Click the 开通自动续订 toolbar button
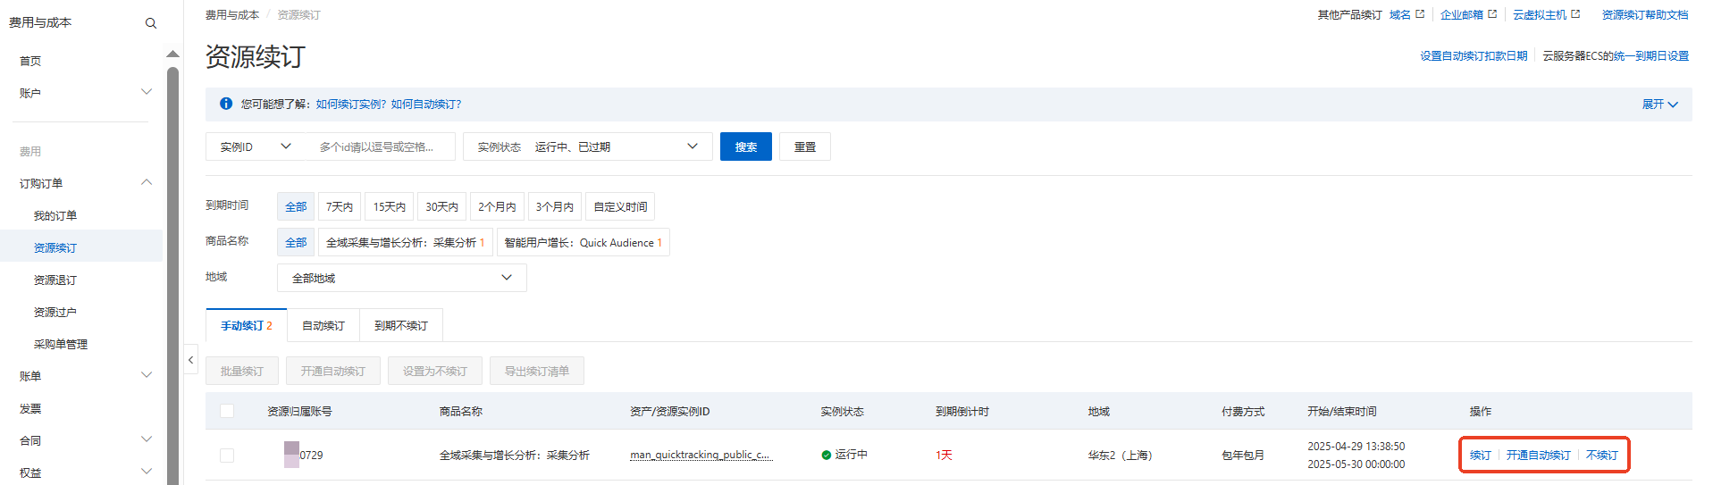 tap(333, 371)
